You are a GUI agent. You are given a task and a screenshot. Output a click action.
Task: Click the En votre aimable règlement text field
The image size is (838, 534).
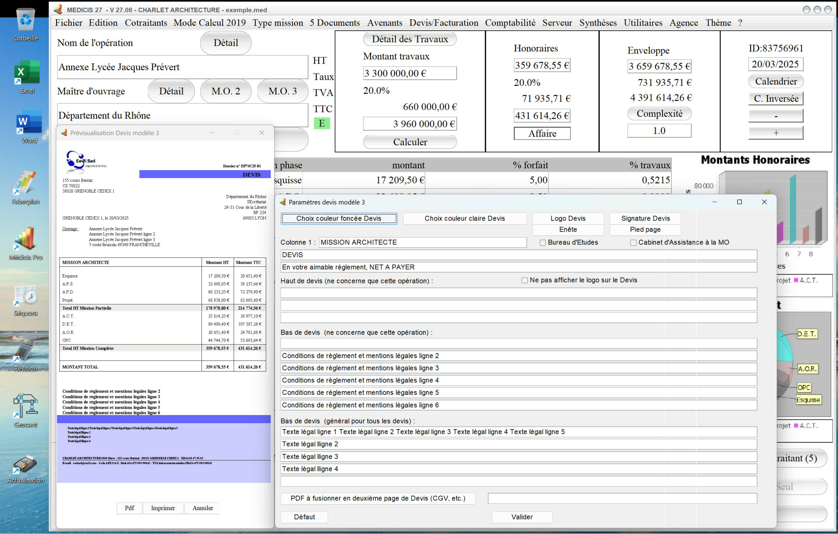pyautogui.click(x=519, y=267)
